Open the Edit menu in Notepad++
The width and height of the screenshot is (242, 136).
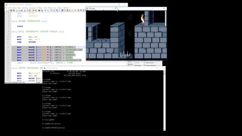pyautogui.click(x=10, y=8)
